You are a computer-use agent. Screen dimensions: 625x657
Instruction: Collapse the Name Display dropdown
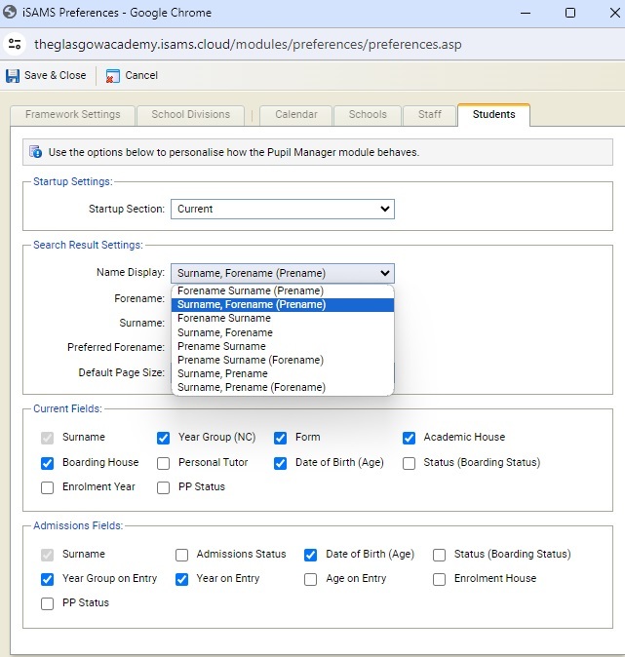point(282,273)
